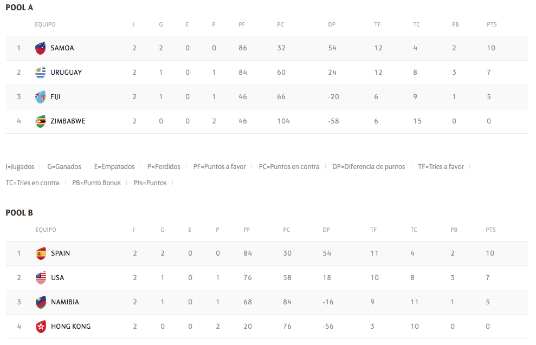Click the EQUIPO column header in Pool B

46,230
